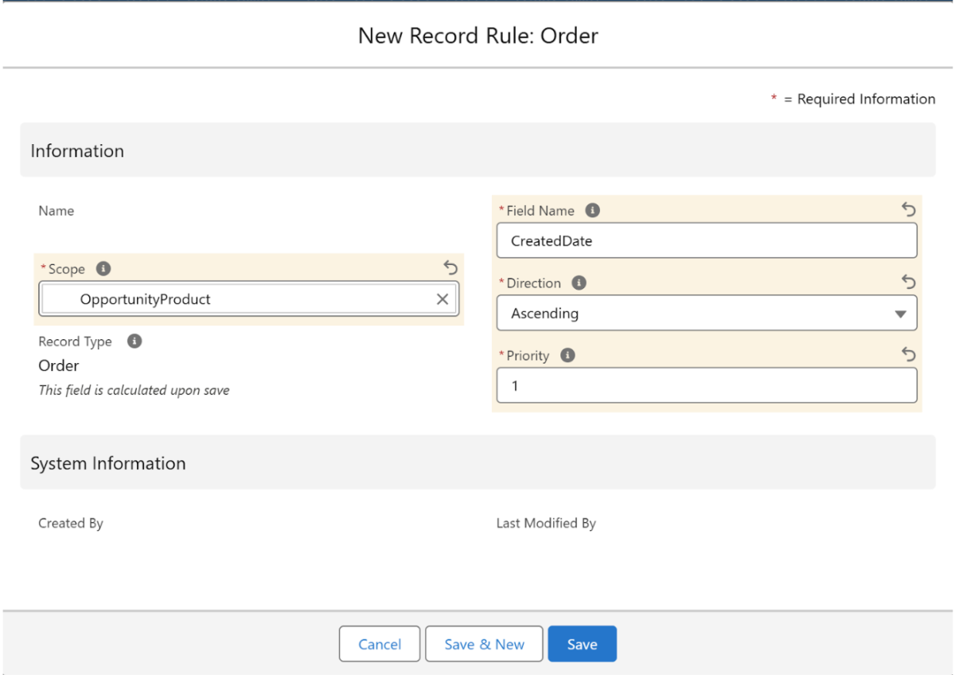955x675 pixels.
Task: Click the info icon next to Scope
Action: coord(103,269)
